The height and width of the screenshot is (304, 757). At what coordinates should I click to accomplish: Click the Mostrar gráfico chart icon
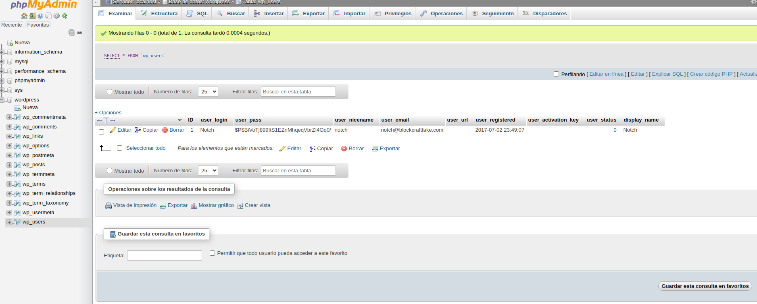[194, 206]
